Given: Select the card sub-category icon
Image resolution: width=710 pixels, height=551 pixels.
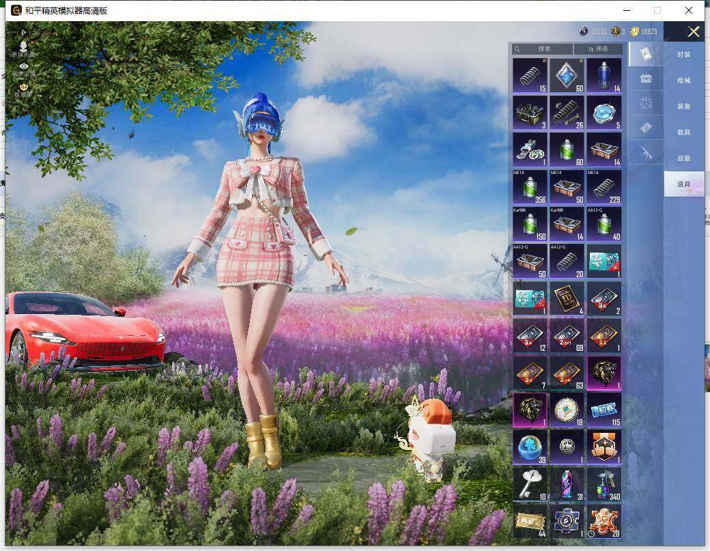Looking at the screenshot, I should pos(646,55).
